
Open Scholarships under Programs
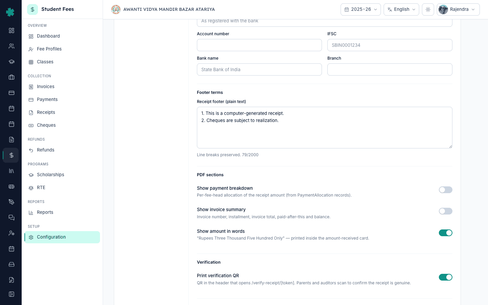pos(62,175)
